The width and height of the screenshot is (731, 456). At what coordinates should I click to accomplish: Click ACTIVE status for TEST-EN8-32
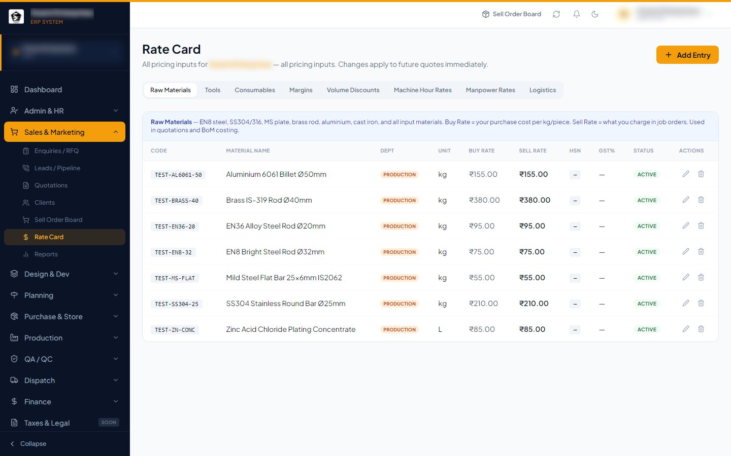[x=647, y=252]
